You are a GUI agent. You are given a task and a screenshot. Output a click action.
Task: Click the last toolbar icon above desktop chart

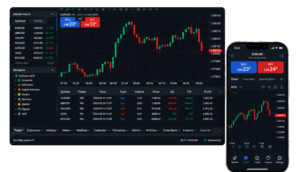point(156,9)
